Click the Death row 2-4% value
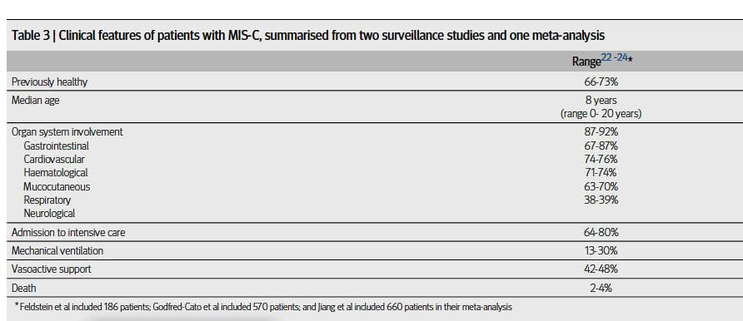Viewport: 743px width, 321px height. pyautogui.click(x=601, y=288)
